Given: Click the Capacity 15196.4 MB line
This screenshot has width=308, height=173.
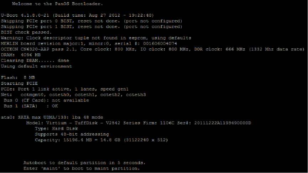Looking at the screenshot, I should click(101, 140).
